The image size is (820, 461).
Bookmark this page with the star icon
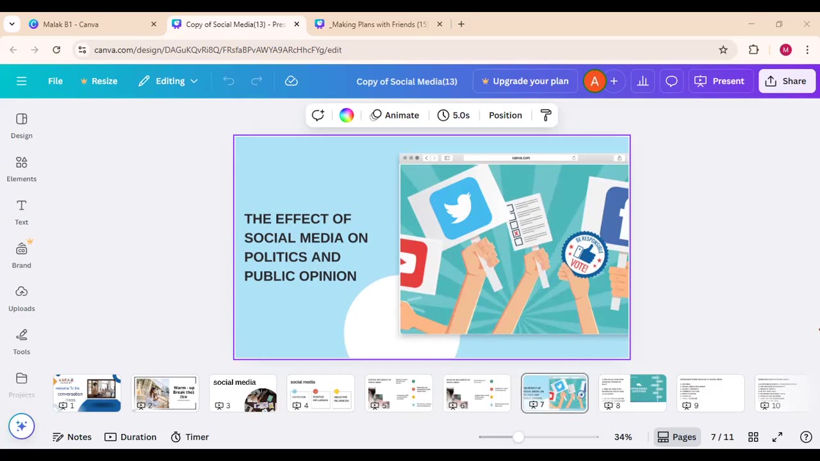click(x=723, y=50)
